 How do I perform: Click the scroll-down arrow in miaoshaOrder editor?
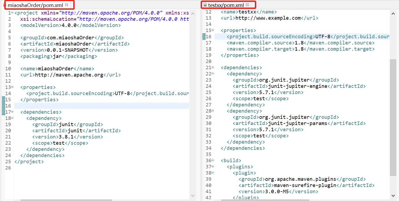193,196
